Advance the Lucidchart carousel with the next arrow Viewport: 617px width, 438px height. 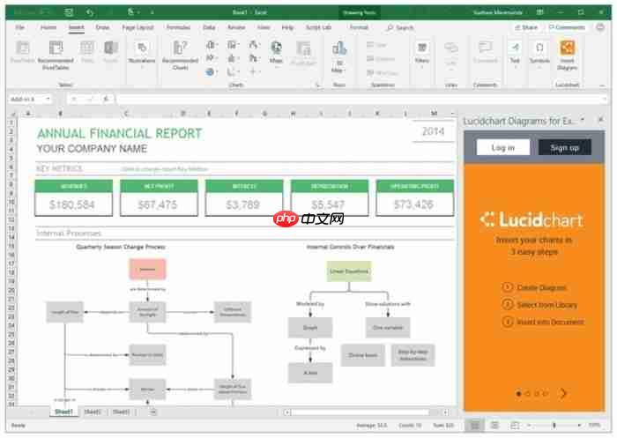[x=563, y=393]
